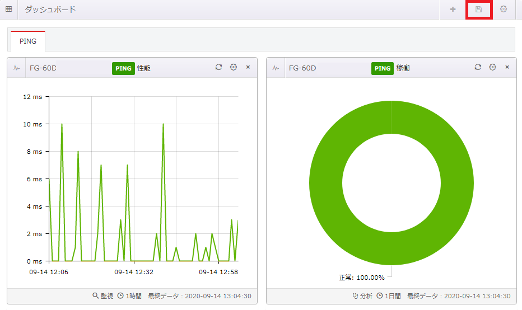Click the 正常: 100.00% chart label
522x310 pixels.
pos(362,278)
